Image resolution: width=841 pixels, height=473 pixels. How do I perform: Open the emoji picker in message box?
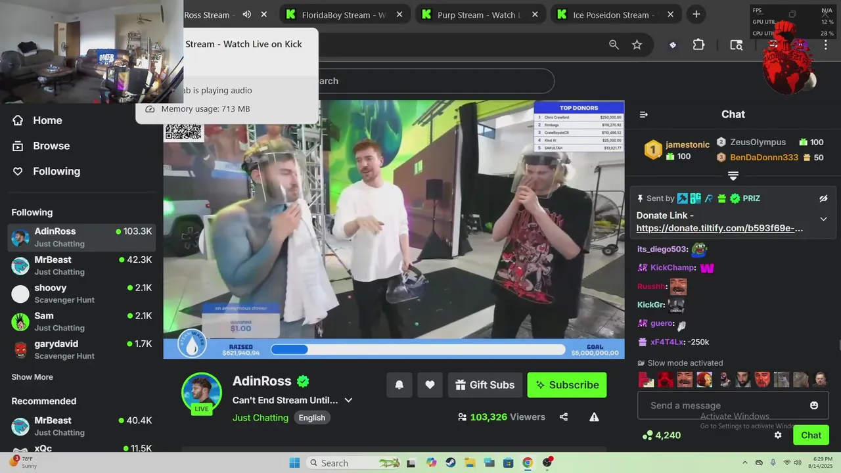coord(814,405)
